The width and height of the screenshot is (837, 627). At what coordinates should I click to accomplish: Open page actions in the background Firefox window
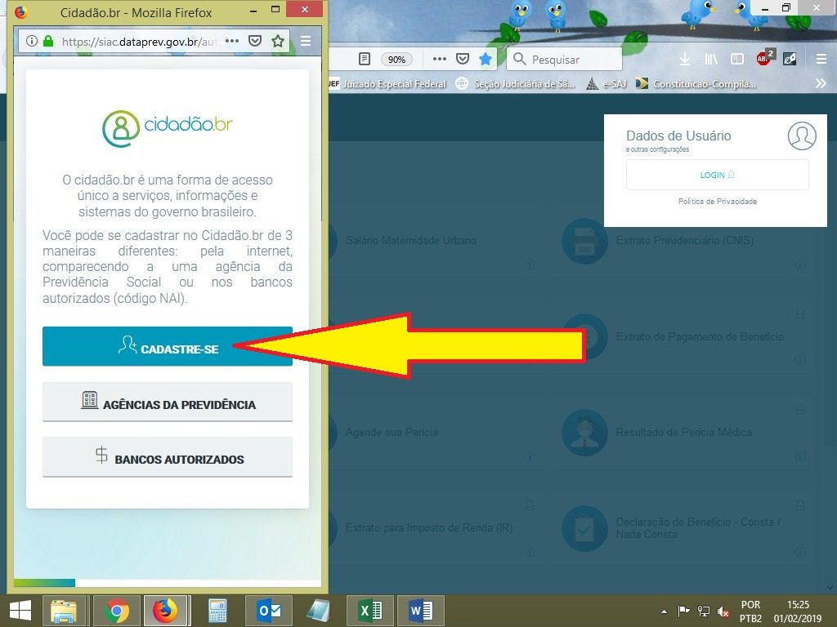[x=439, y=59]
